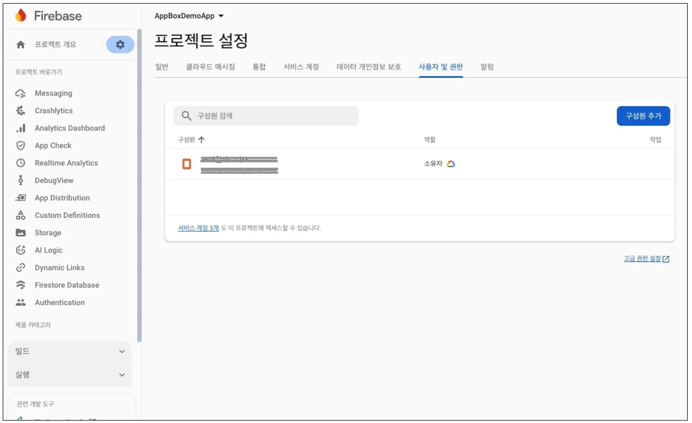Click the 구성원 추가 button
The width and height of the screenshot is (692, 423).
(644, 116)
